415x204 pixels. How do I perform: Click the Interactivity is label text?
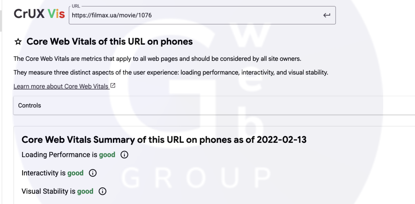[x=44, y=173]
